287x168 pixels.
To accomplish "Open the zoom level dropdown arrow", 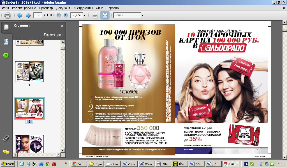I will 84,15.
